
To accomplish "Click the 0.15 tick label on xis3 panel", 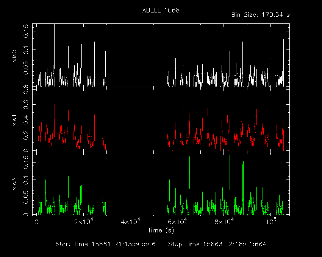I will pyautogui.click(x=26, y=162).
